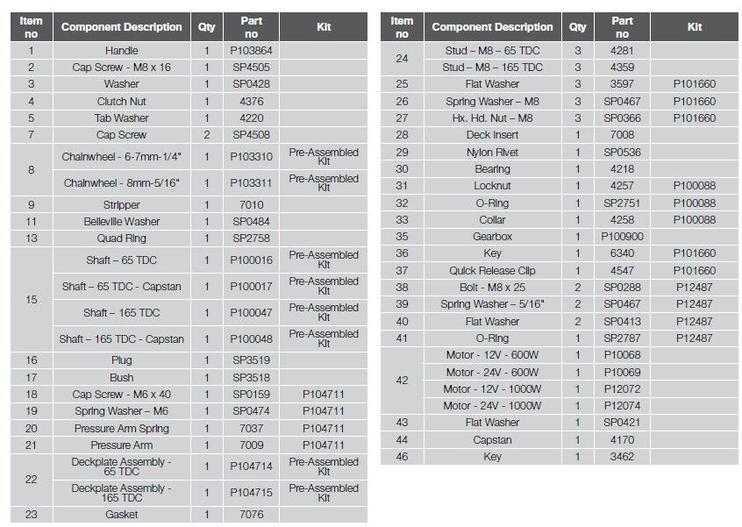Click the Chainwheel 8mm-5/16" entry
This screenshot has height=527, width=742.
point(122,183)
